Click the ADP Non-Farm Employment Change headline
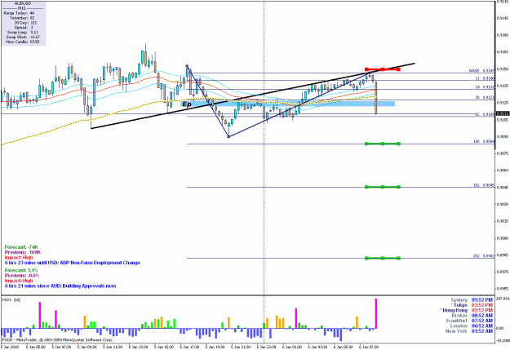 pyautogui.click(x=73, y=263)
